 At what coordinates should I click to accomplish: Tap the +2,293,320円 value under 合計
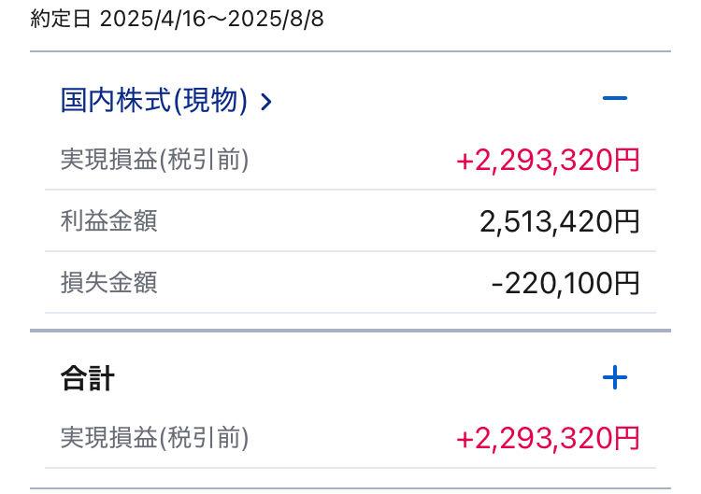click(x=548, y=437)
